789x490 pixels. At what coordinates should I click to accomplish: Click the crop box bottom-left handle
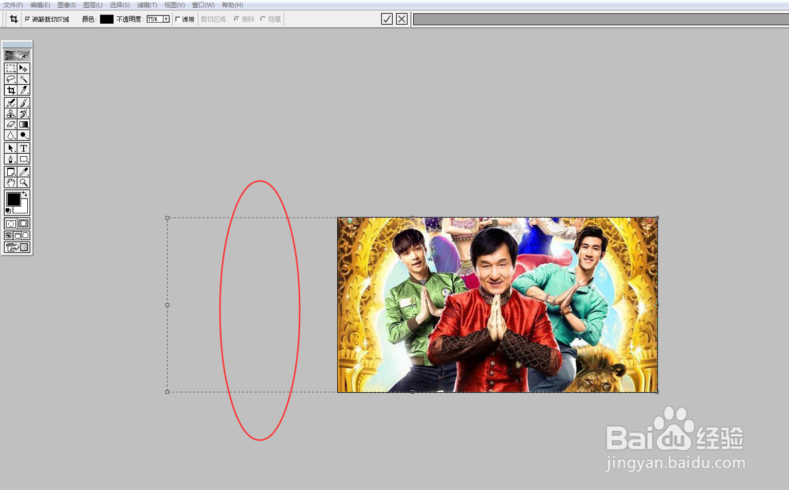tap(167, 392)
